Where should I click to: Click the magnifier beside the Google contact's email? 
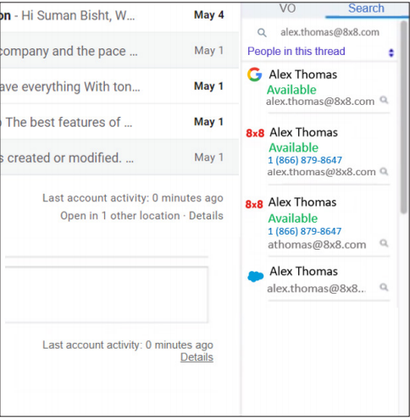pyautogui.click(x=384, y=100)
